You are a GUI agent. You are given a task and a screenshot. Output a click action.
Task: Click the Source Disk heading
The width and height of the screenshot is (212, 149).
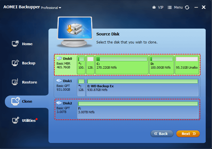[108, 34]
